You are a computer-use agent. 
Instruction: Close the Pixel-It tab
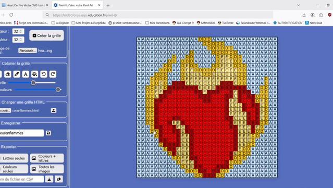point(99,5)
